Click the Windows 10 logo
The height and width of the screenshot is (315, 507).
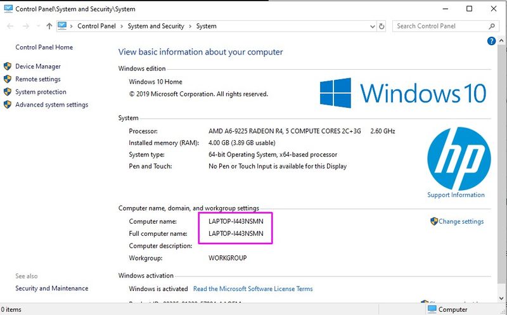(x=403, y=93)
